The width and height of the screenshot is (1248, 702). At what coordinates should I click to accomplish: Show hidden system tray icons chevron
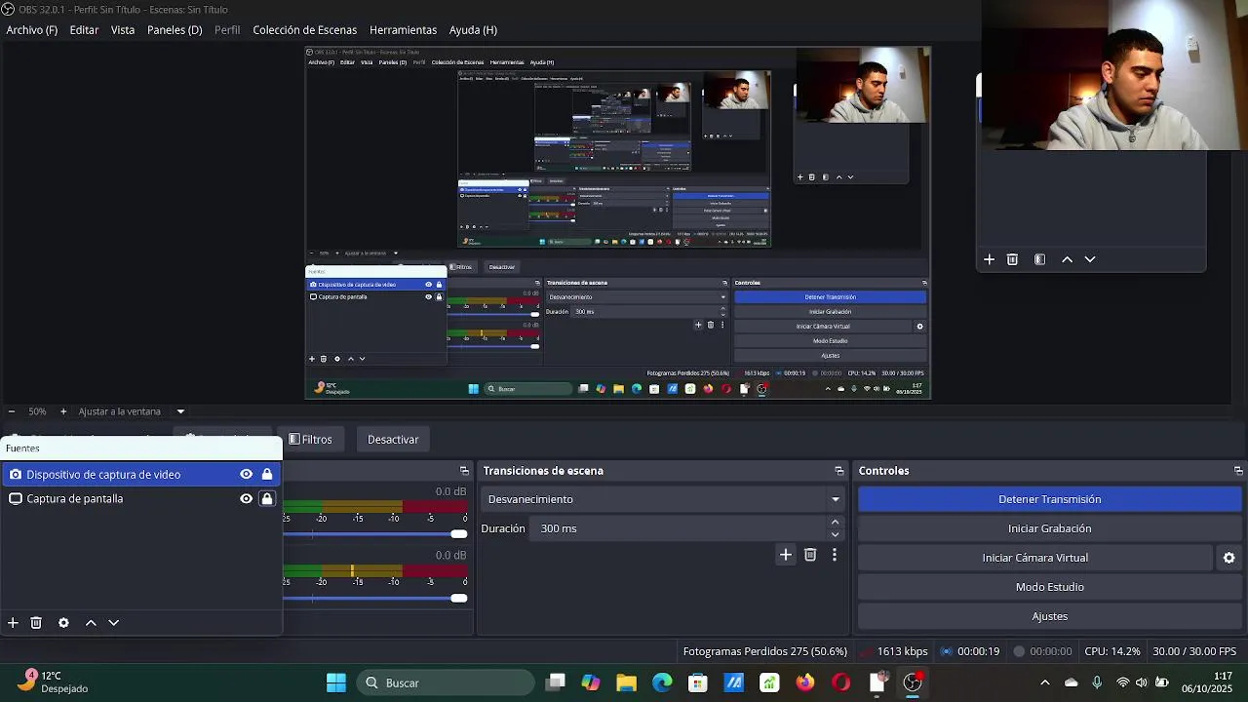click(1045, 682)
